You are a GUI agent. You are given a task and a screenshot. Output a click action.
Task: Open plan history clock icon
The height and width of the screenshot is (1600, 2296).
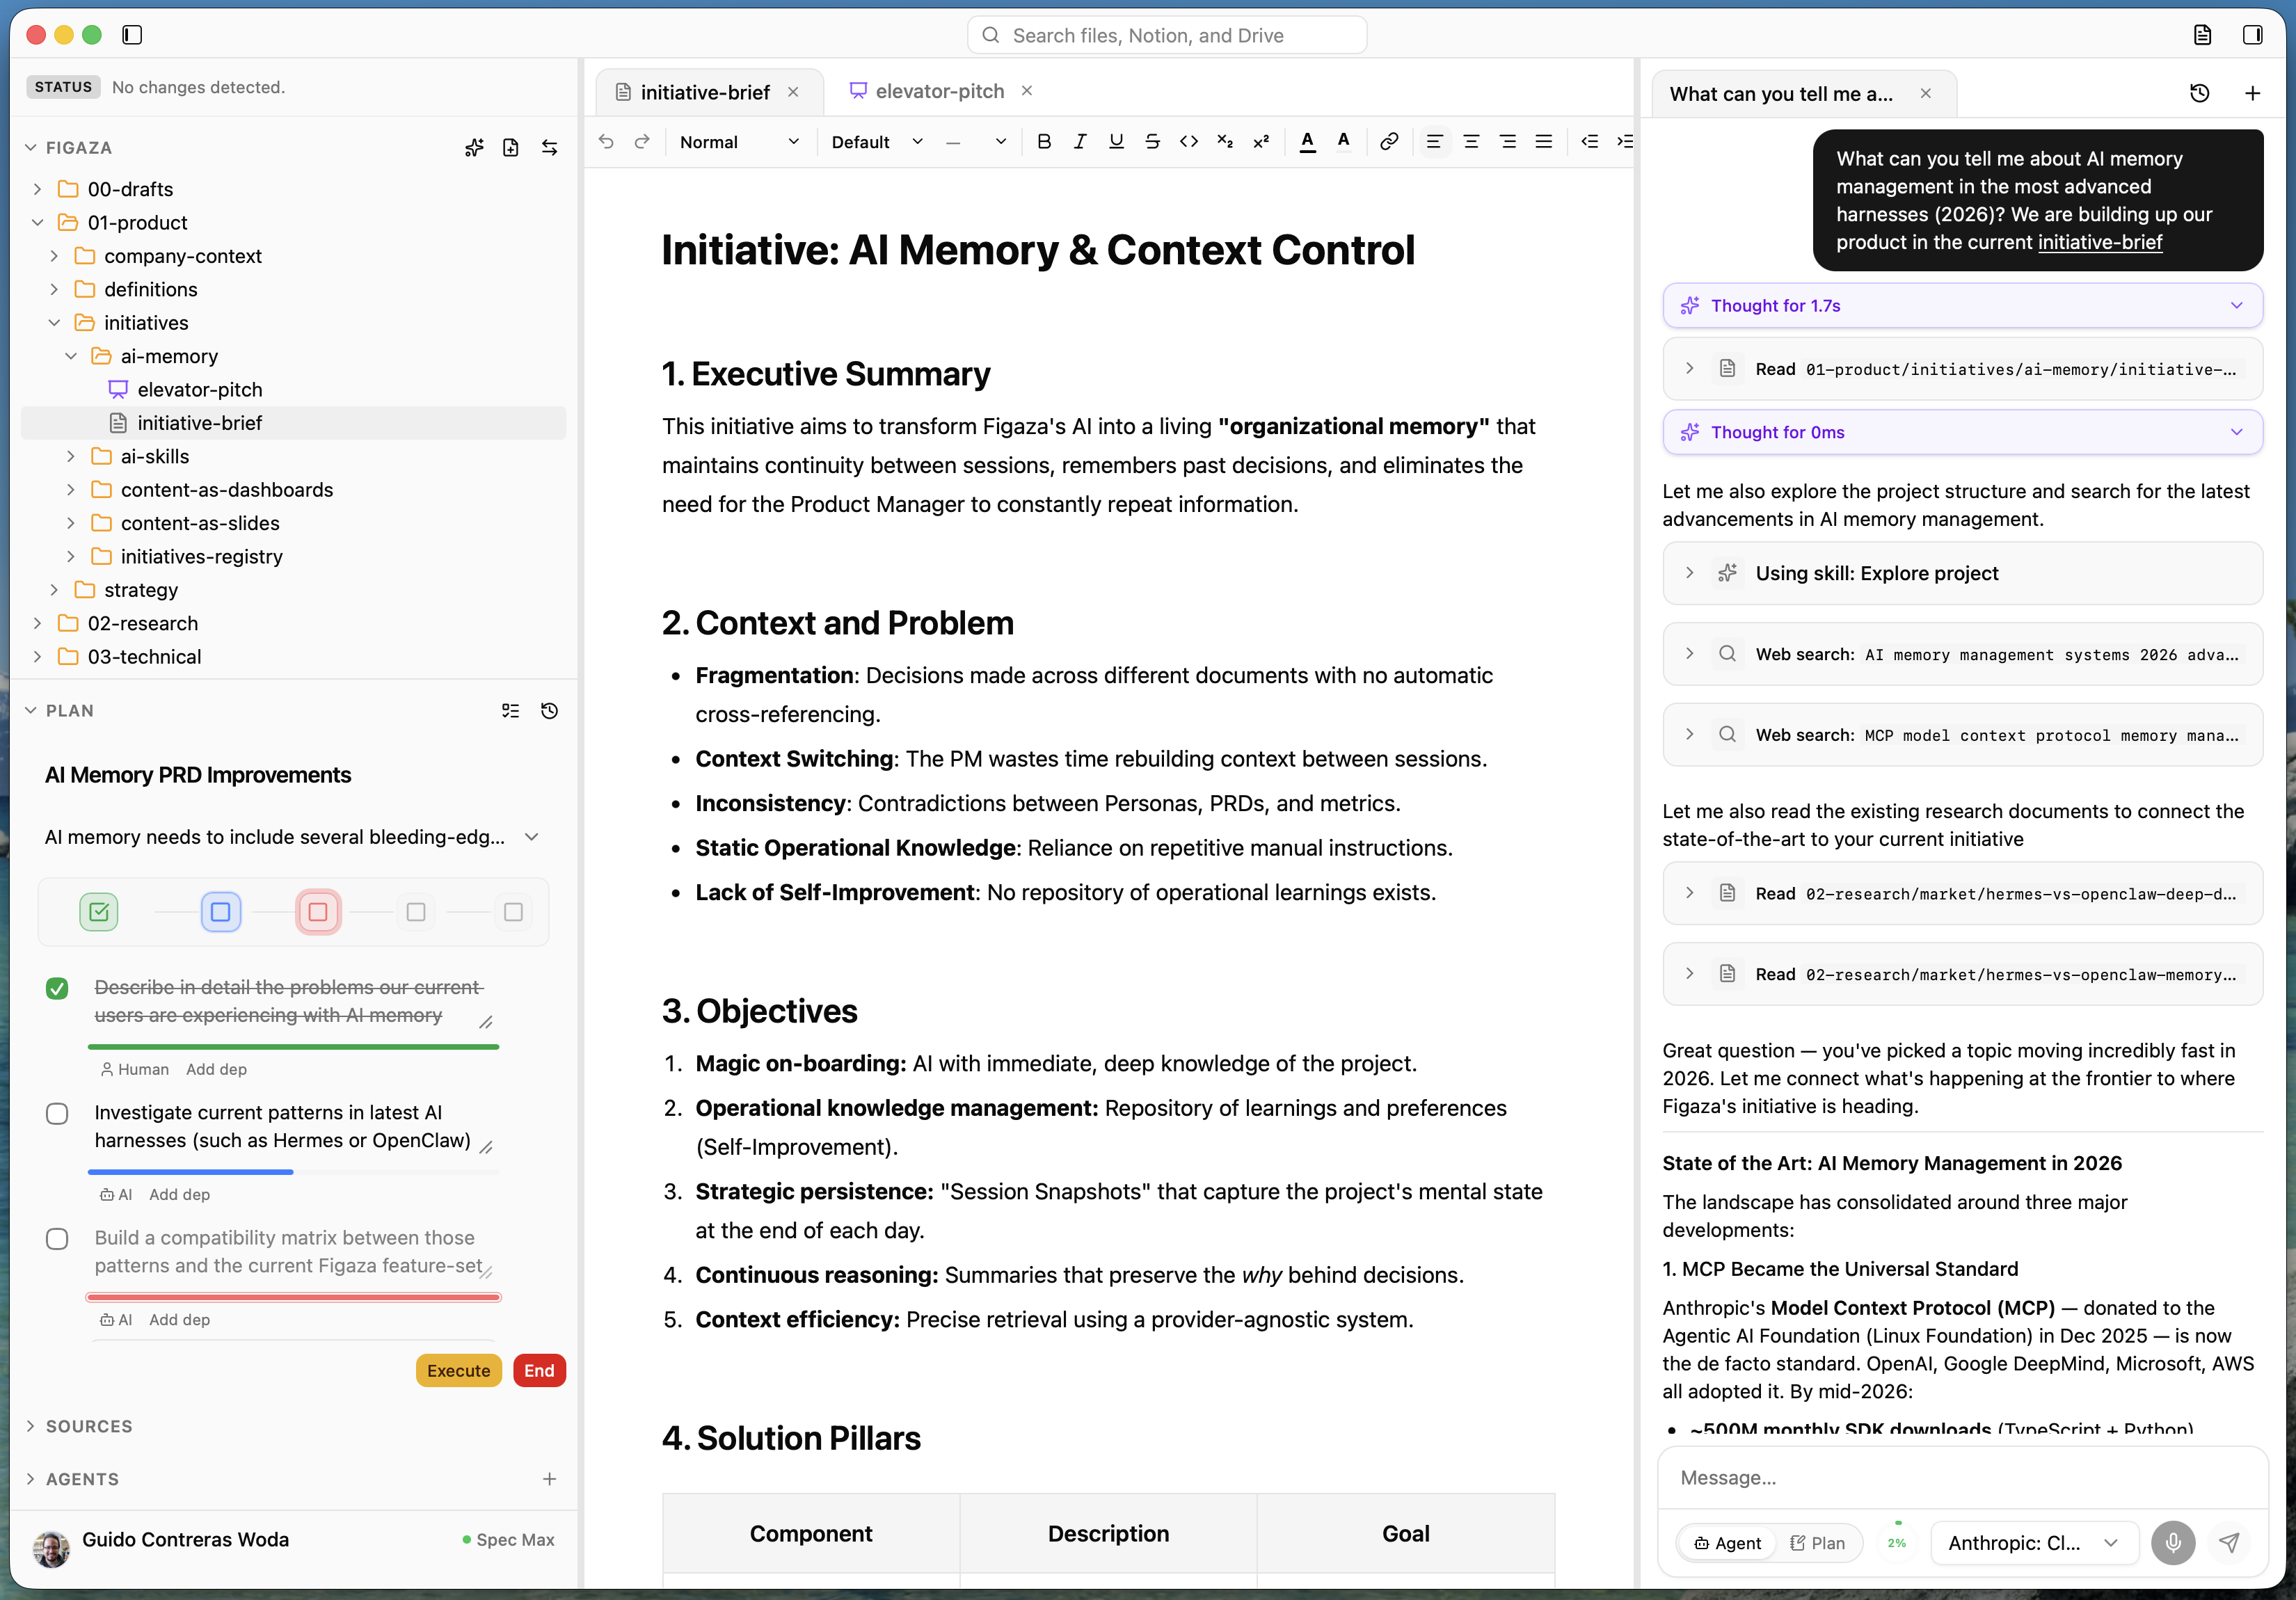pyautogui.click(x=549, y=711)
